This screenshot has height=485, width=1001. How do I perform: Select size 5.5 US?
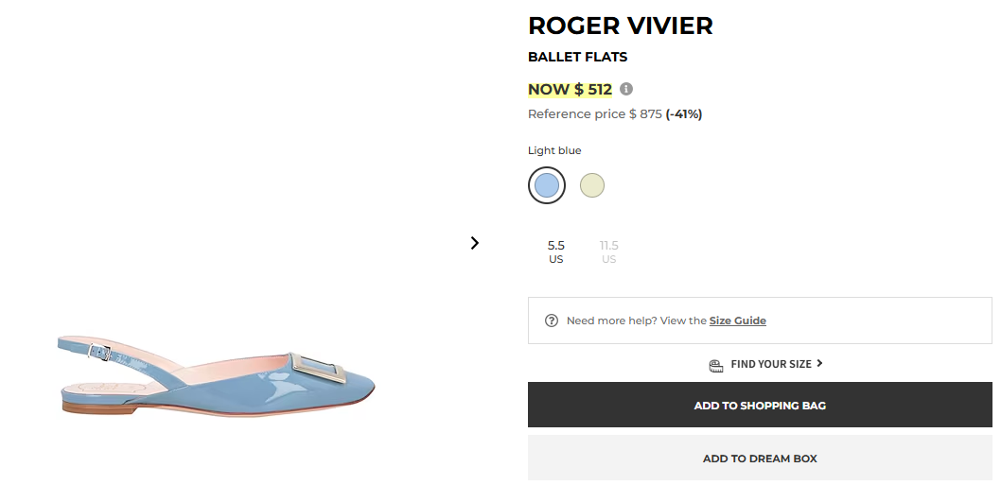(556, 251)
